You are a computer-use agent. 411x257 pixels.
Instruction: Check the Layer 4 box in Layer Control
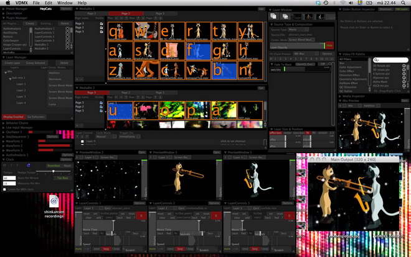82,141
